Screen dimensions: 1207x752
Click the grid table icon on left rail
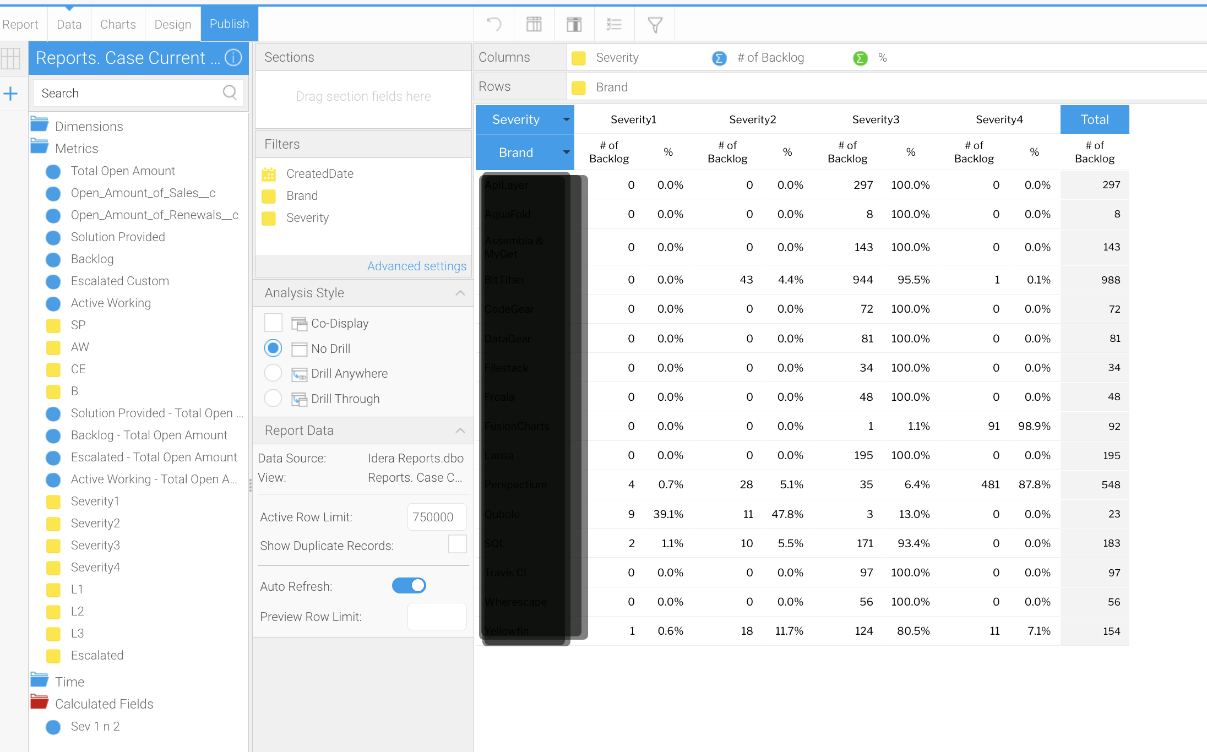[x=10, y=58]
